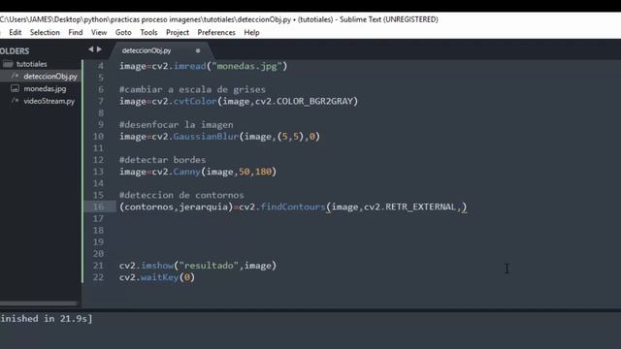The width and height of the screenshot is (621, 349).
Task: Click the "monedas.jpg" string on line 4
Action: [x=246, y=66]
